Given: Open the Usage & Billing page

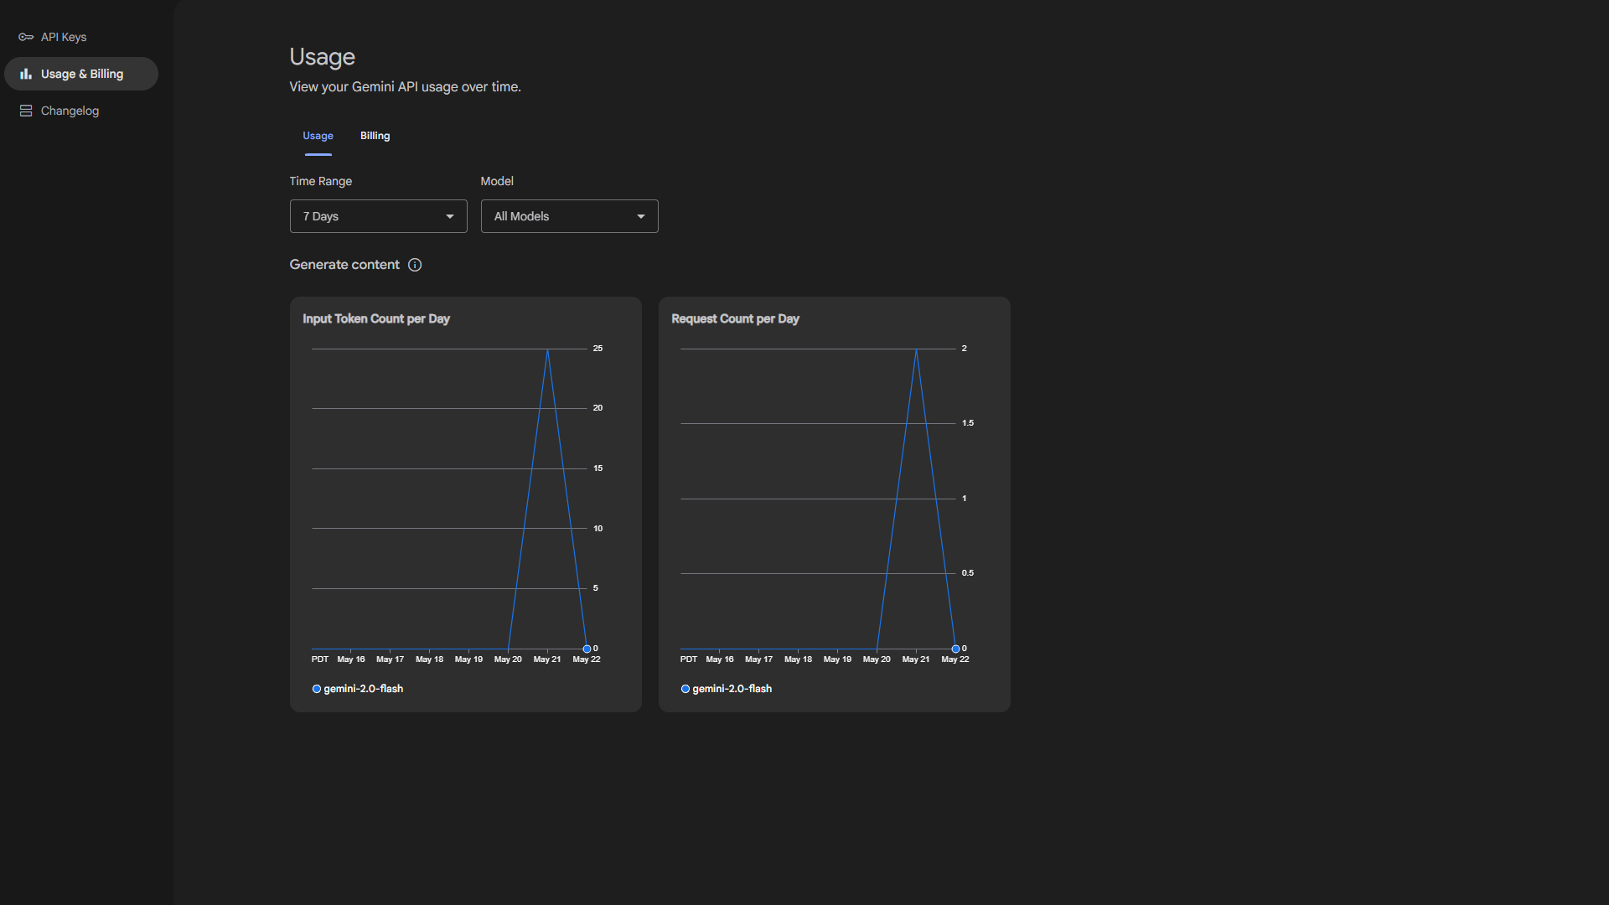Looking at the screenshot, I should point(81,74).
